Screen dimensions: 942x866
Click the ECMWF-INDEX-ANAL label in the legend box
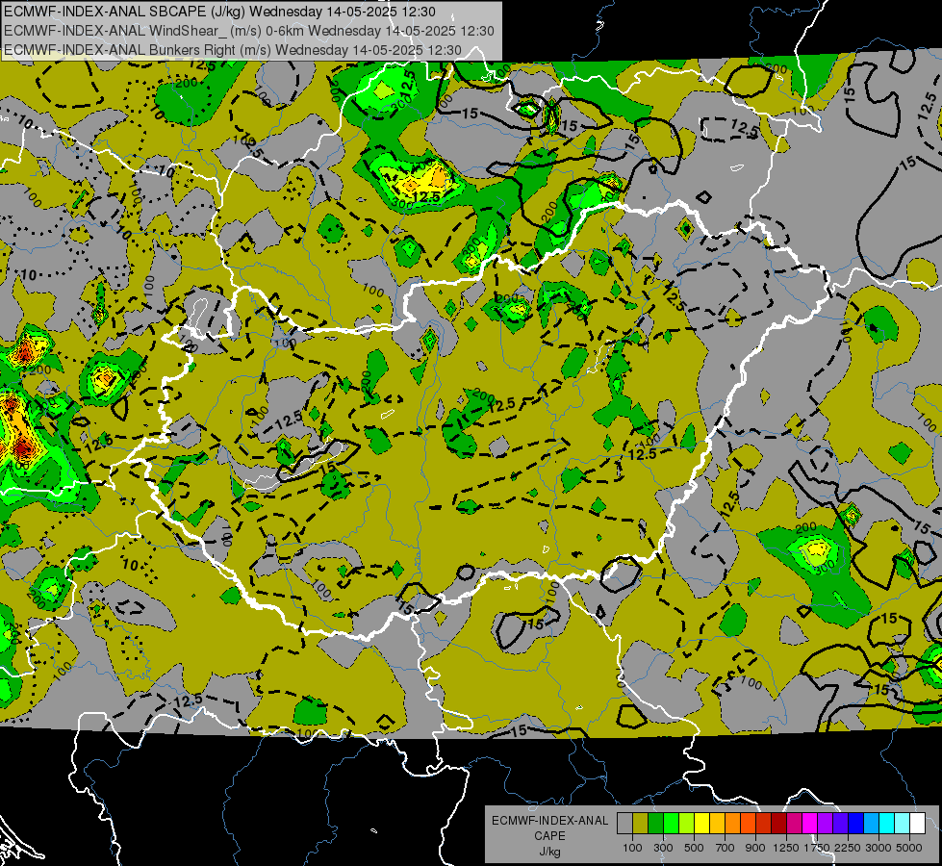[x=549, y=821]
